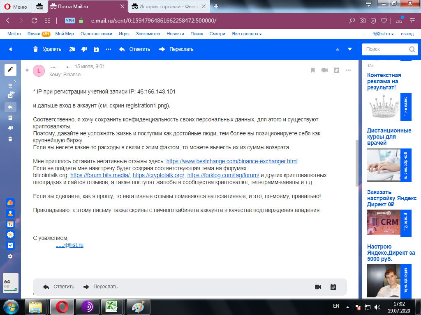This screenshot has width=421, height=315.
Task: Open Mail.ru Cloud sidebar icon
Action: [x=10, y=203]
